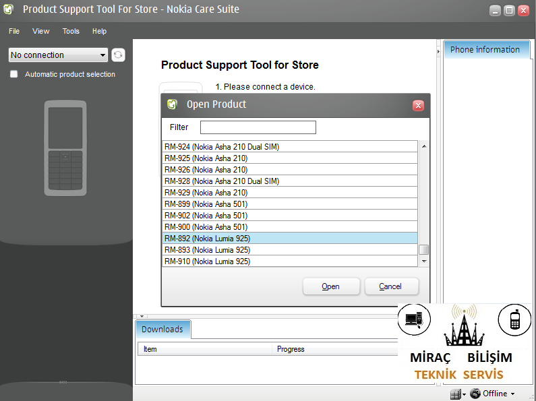Image resolution: width=536 pixels, height=401 pixels.
Task: Click the phone silhouette image
Action: pos(65,148)
